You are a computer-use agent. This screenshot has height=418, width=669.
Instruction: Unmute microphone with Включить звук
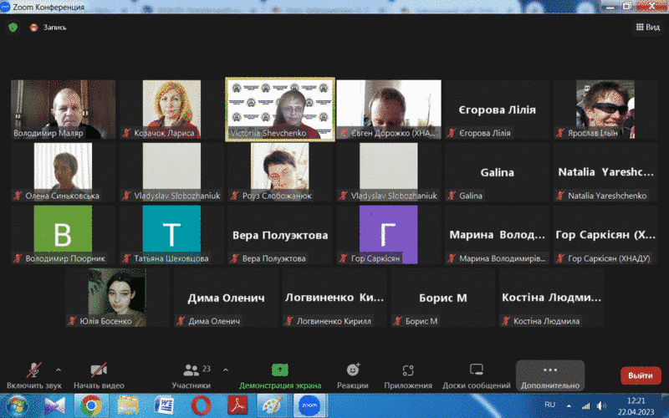point(34,375)
